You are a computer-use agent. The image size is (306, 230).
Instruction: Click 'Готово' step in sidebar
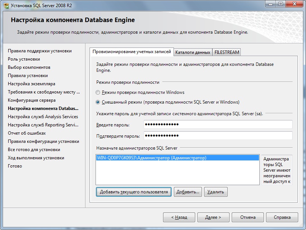click(x=15, y=166)
